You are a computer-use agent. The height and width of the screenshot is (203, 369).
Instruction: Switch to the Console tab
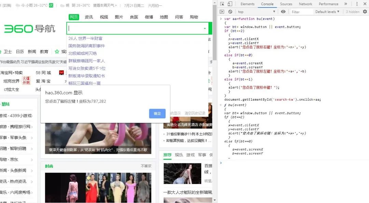[x=267, y=4]
